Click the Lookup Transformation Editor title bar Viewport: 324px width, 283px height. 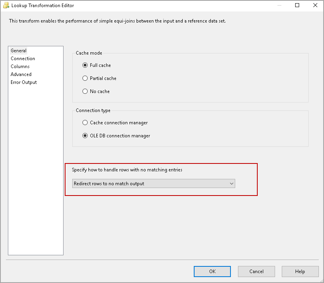click(158, 6)
